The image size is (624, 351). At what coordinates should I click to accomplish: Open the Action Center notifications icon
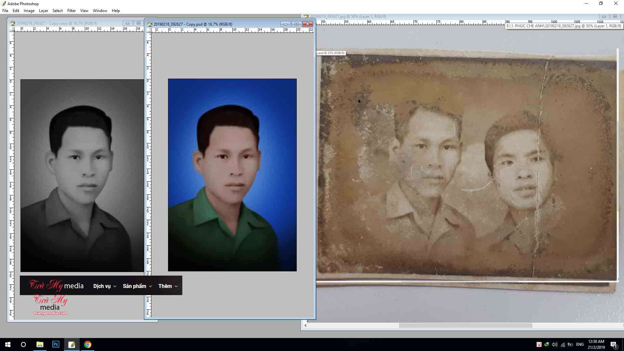pyautogui.click(x=614, y=344)
